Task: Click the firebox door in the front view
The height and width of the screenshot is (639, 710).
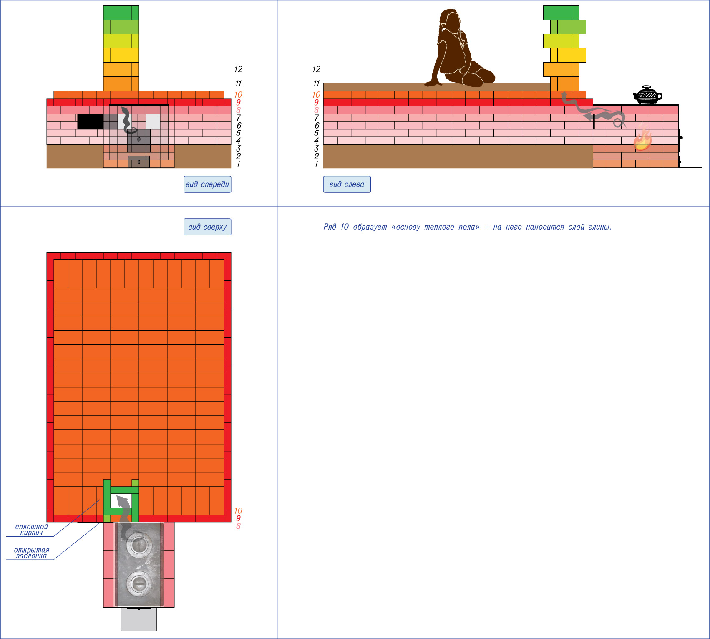Action: pos(138,140)
